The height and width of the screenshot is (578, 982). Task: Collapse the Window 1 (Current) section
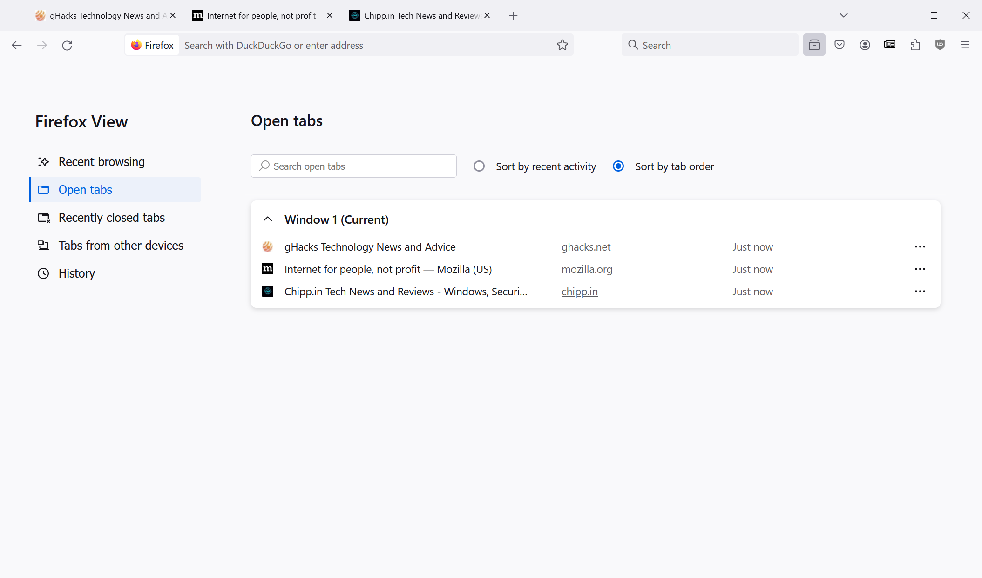tap(268, 219)
